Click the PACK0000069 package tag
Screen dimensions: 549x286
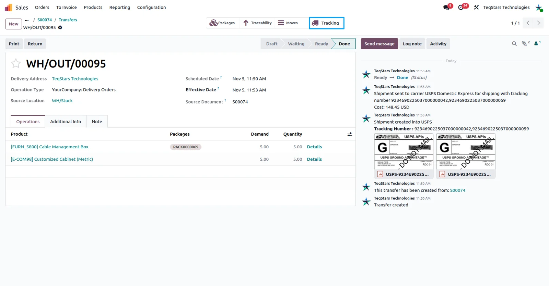coord(186,147)
